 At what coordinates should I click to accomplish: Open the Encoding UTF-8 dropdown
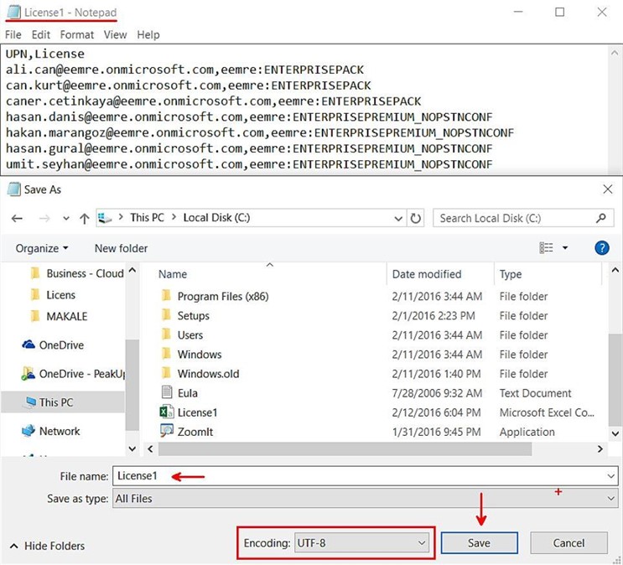pyautogui.click(x=361, y=543)
